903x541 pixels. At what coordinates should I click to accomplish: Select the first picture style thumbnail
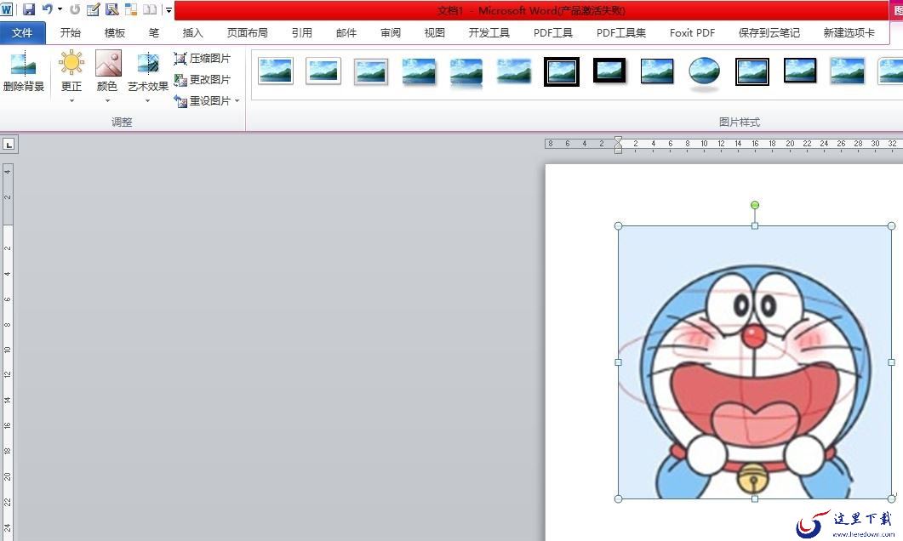(276, 71)
